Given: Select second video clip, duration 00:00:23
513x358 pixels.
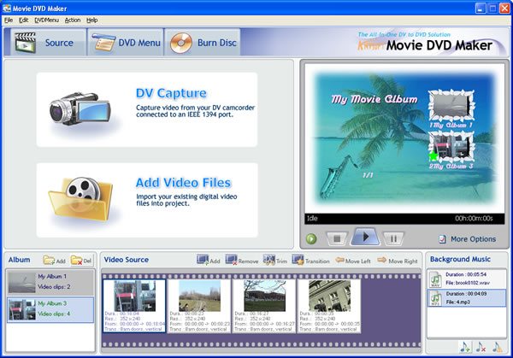Looking at the screenshot, I should click(199, 306).
